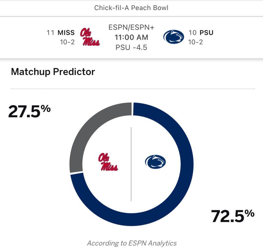Click the Matchup Predictor heading
263x250 pixels.
[53, 72]
